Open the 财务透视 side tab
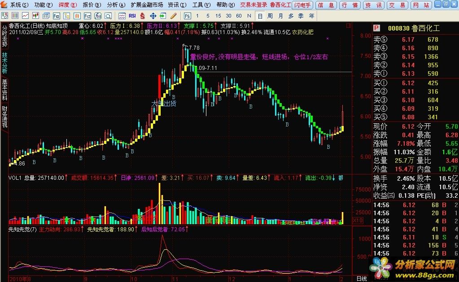 tap(4, 117)
